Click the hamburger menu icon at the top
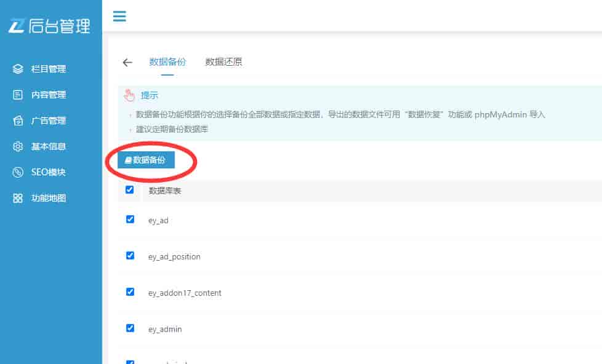The height and width of the screenshot is (364, 602). click(x=119, y=17)
